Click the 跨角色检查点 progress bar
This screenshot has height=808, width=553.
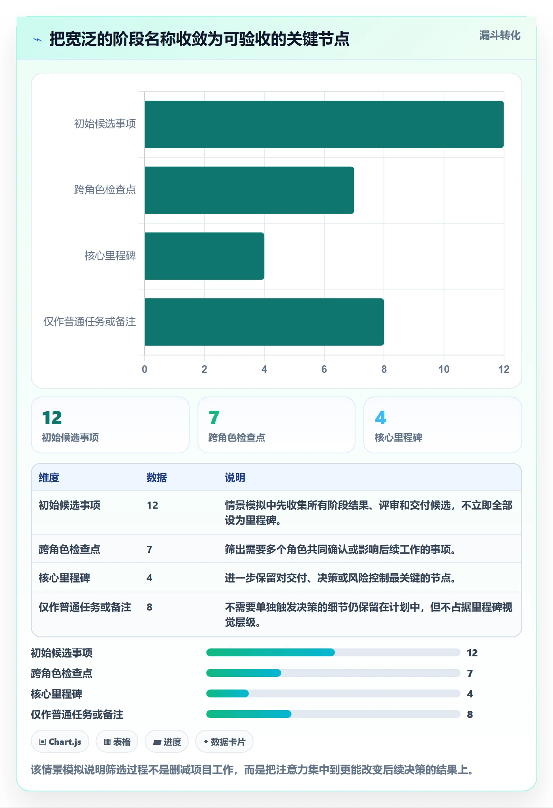point(333,673)
